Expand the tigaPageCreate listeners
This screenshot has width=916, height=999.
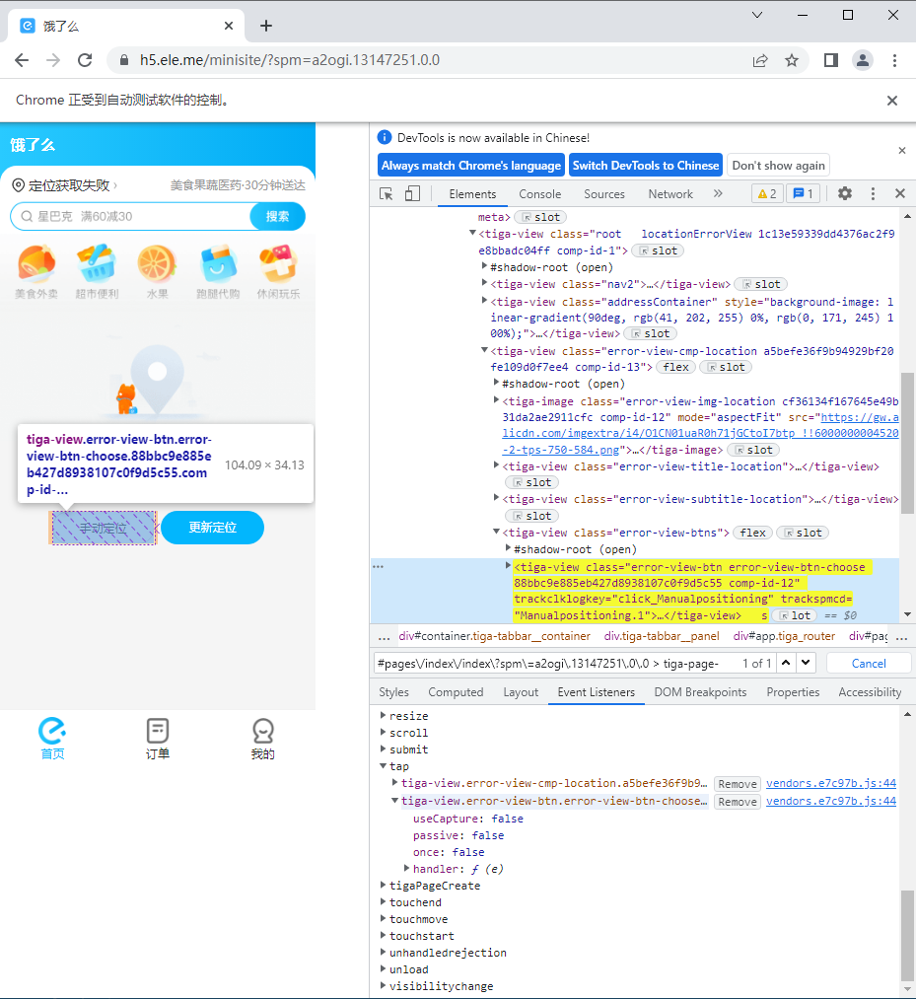(x=383, y=885)
